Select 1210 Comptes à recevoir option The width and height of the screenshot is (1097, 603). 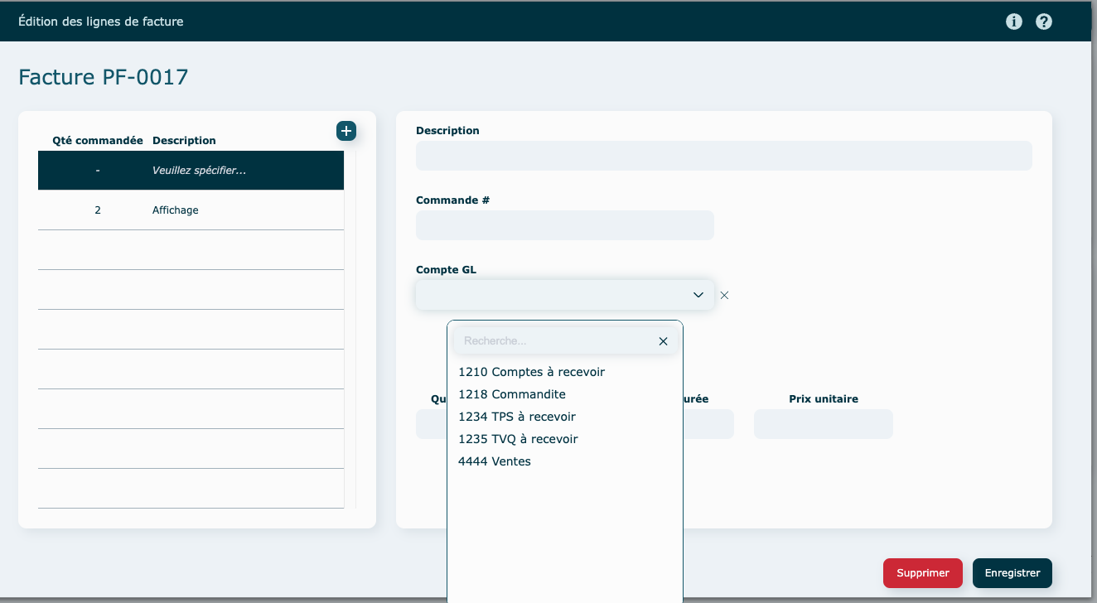point(531,372)
